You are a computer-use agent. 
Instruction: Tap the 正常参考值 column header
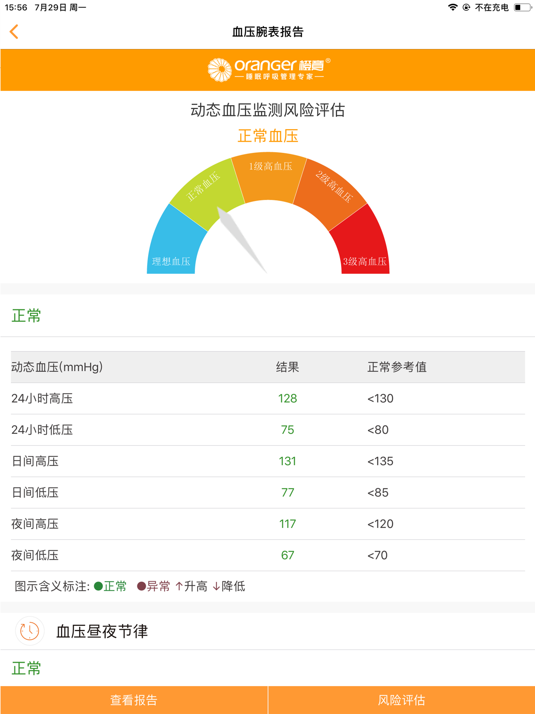[397, 367]
